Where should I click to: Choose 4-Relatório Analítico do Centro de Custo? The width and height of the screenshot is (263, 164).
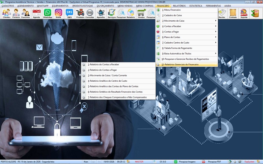[x=107, y=81]
